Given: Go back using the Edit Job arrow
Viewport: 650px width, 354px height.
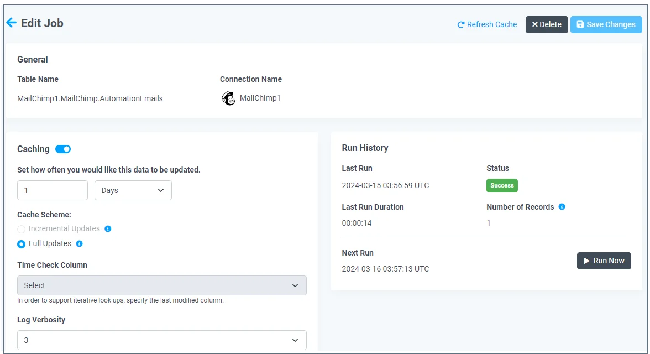Looking at the screenshot, I should pyautogui.click(x=11, y=23).
